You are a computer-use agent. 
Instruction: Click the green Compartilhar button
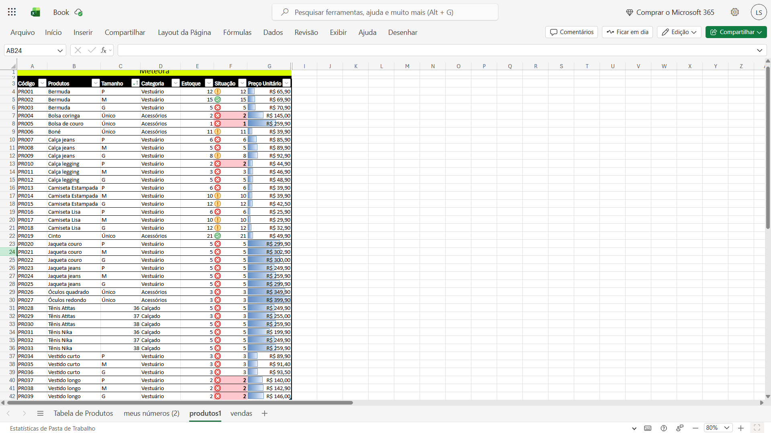point(736,32)
